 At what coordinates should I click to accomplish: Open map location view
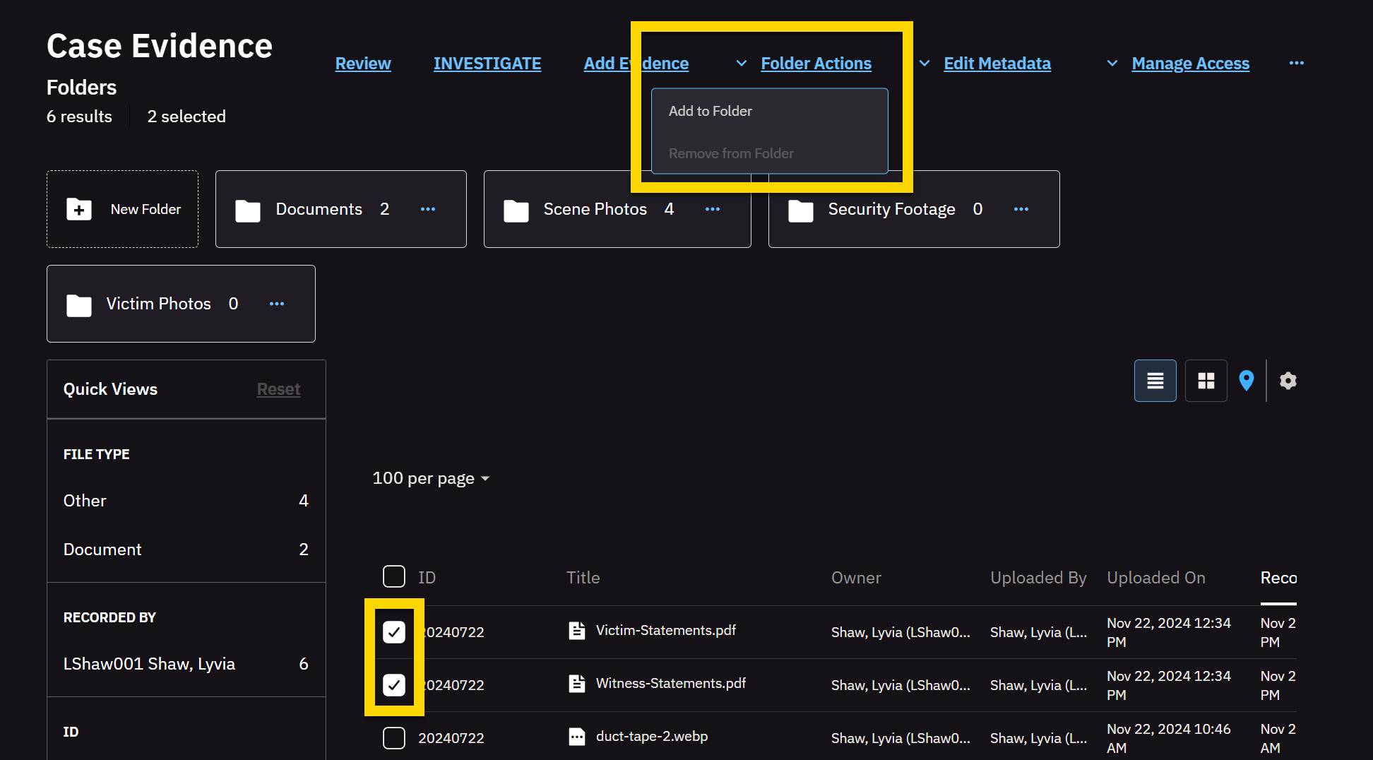tap(1246, 381)
